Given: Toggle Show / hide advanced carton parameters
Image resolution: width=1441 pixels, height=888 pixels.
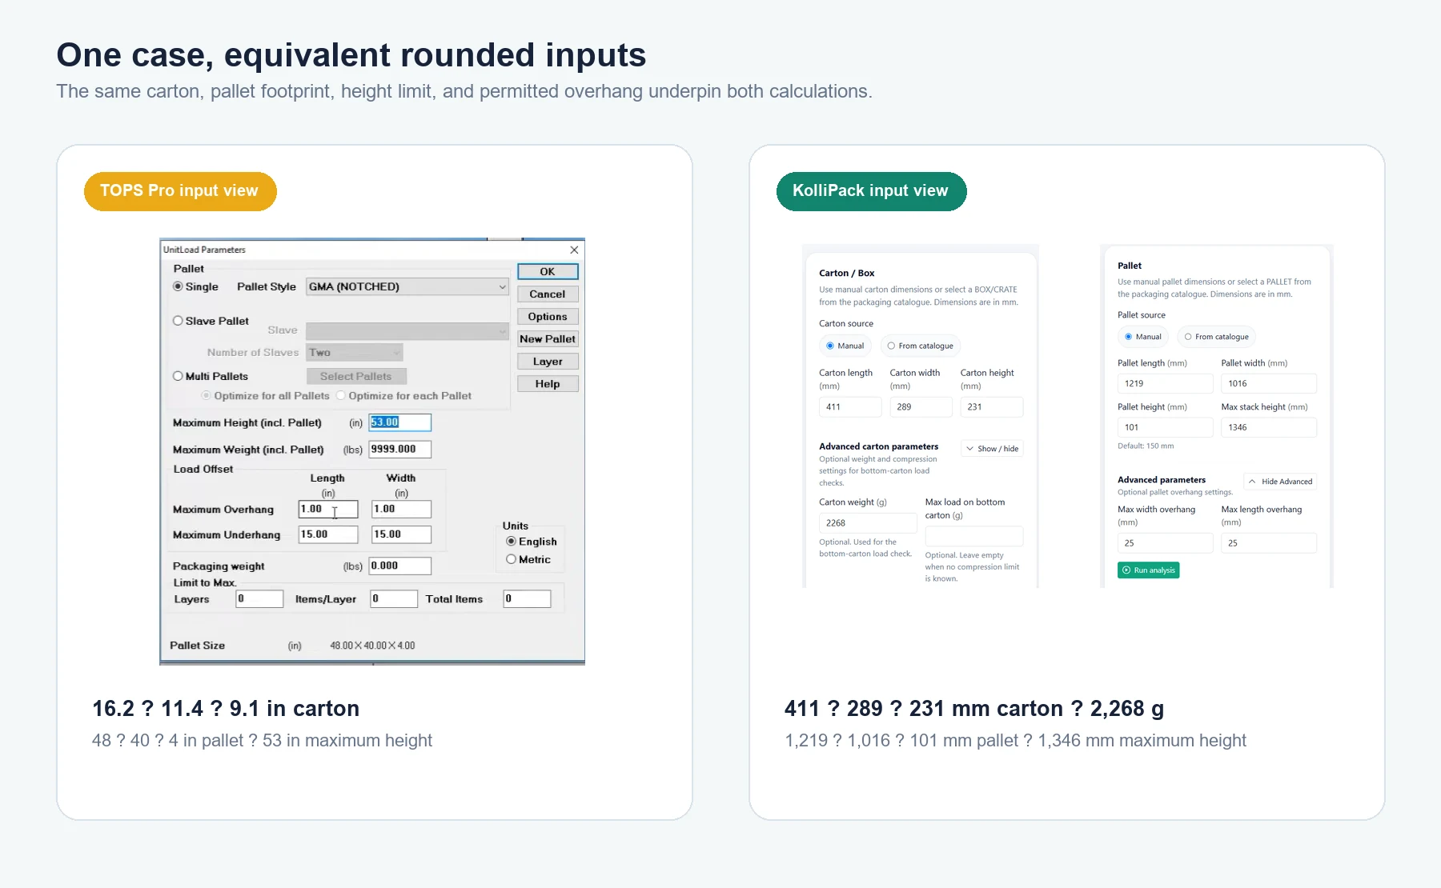Looking at the screenshot, I should [993, 449].
